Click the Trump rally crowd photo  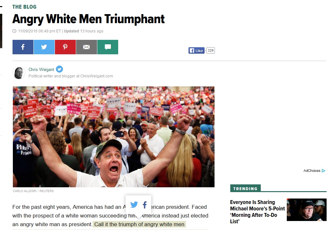coord(114,137)
